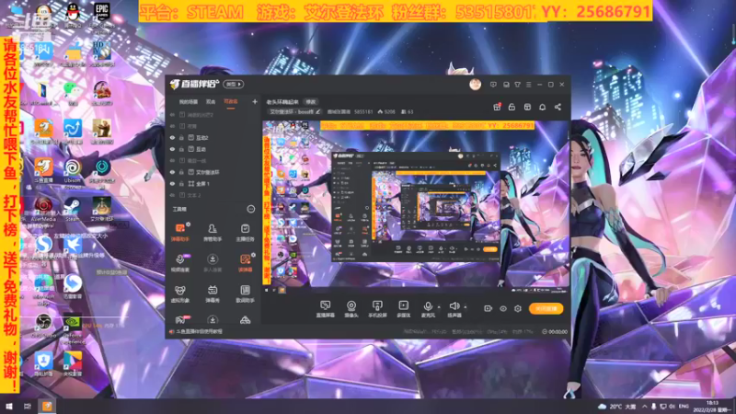Screen dimensions: 736x414
Task: Select the 艾尔登法环 source row
Action: (213, 172)
